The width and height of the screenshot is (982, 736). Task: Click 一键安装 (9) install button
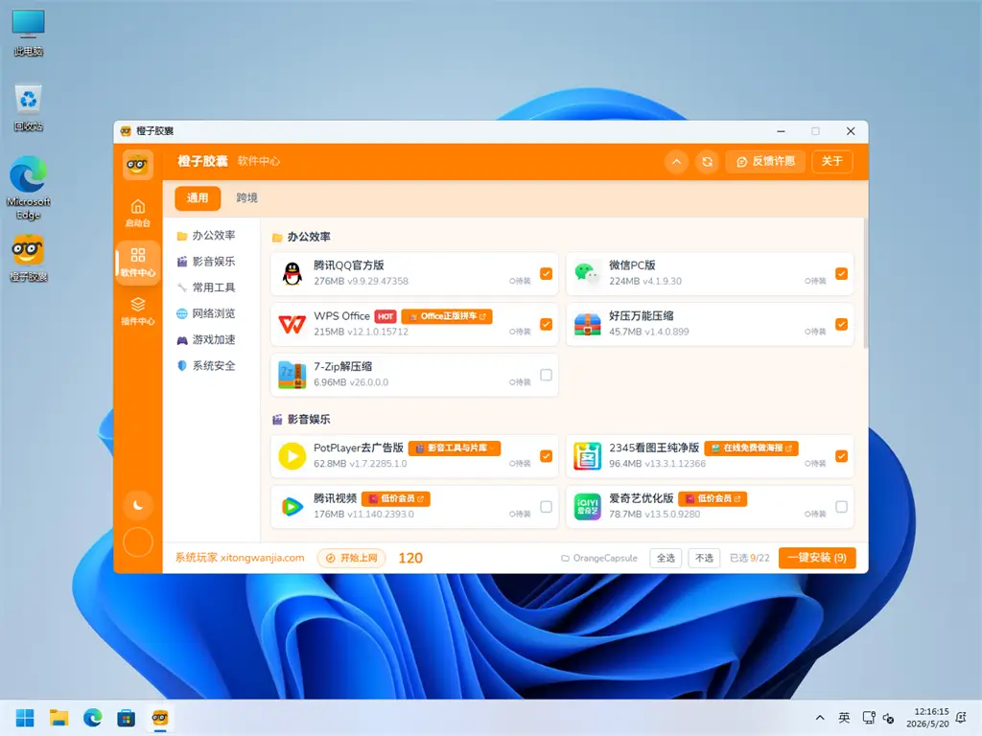(x=817, y=558)
